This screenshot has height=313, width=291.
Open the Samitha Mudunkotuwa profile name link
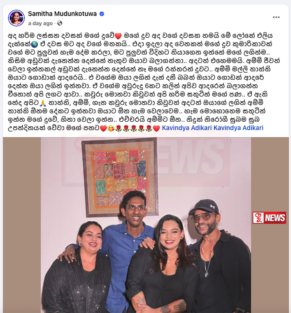coord(62,14)
